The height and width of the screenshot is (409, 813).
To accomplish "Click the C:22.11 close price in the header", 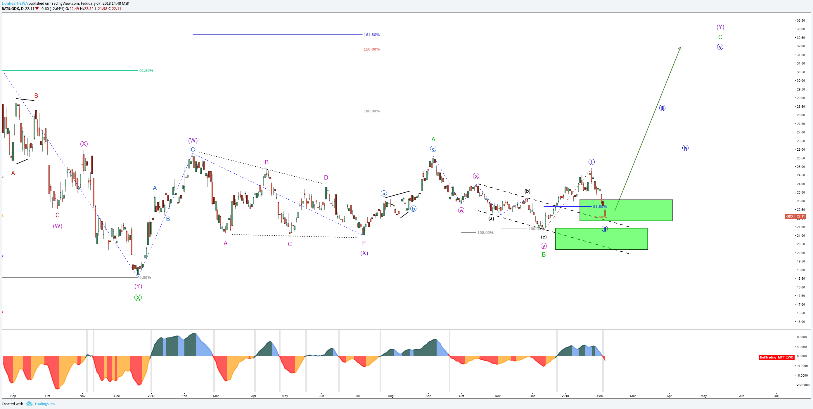I will (115, 8).
